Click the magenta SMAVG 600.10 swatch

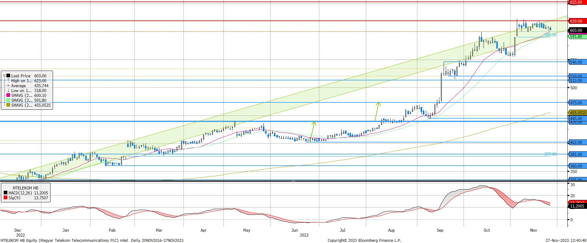pyautogui.click(x=9, y=95)
